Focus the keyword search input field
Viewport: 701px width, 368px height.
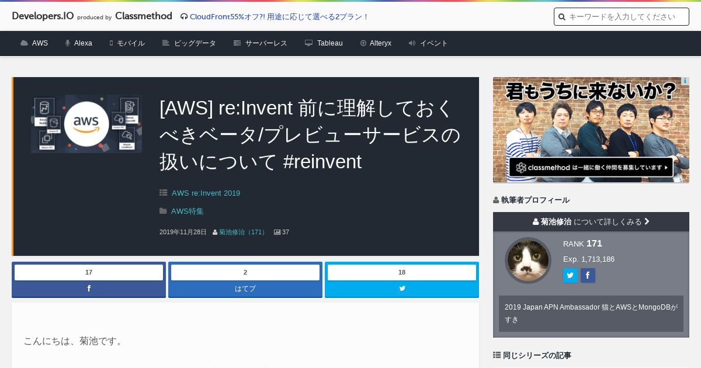point(622,16)
